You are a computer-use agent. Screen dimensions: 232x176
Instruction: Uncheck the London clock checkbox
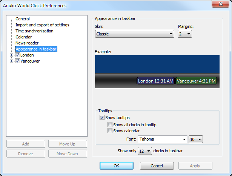17,55
